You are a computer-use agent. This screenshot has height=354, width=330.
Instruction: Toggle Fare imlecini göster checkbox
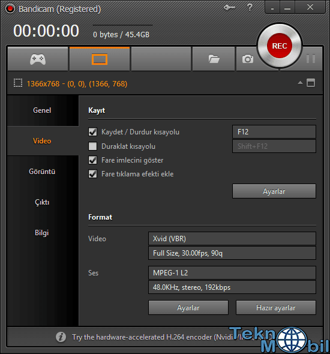click(92, 160)
